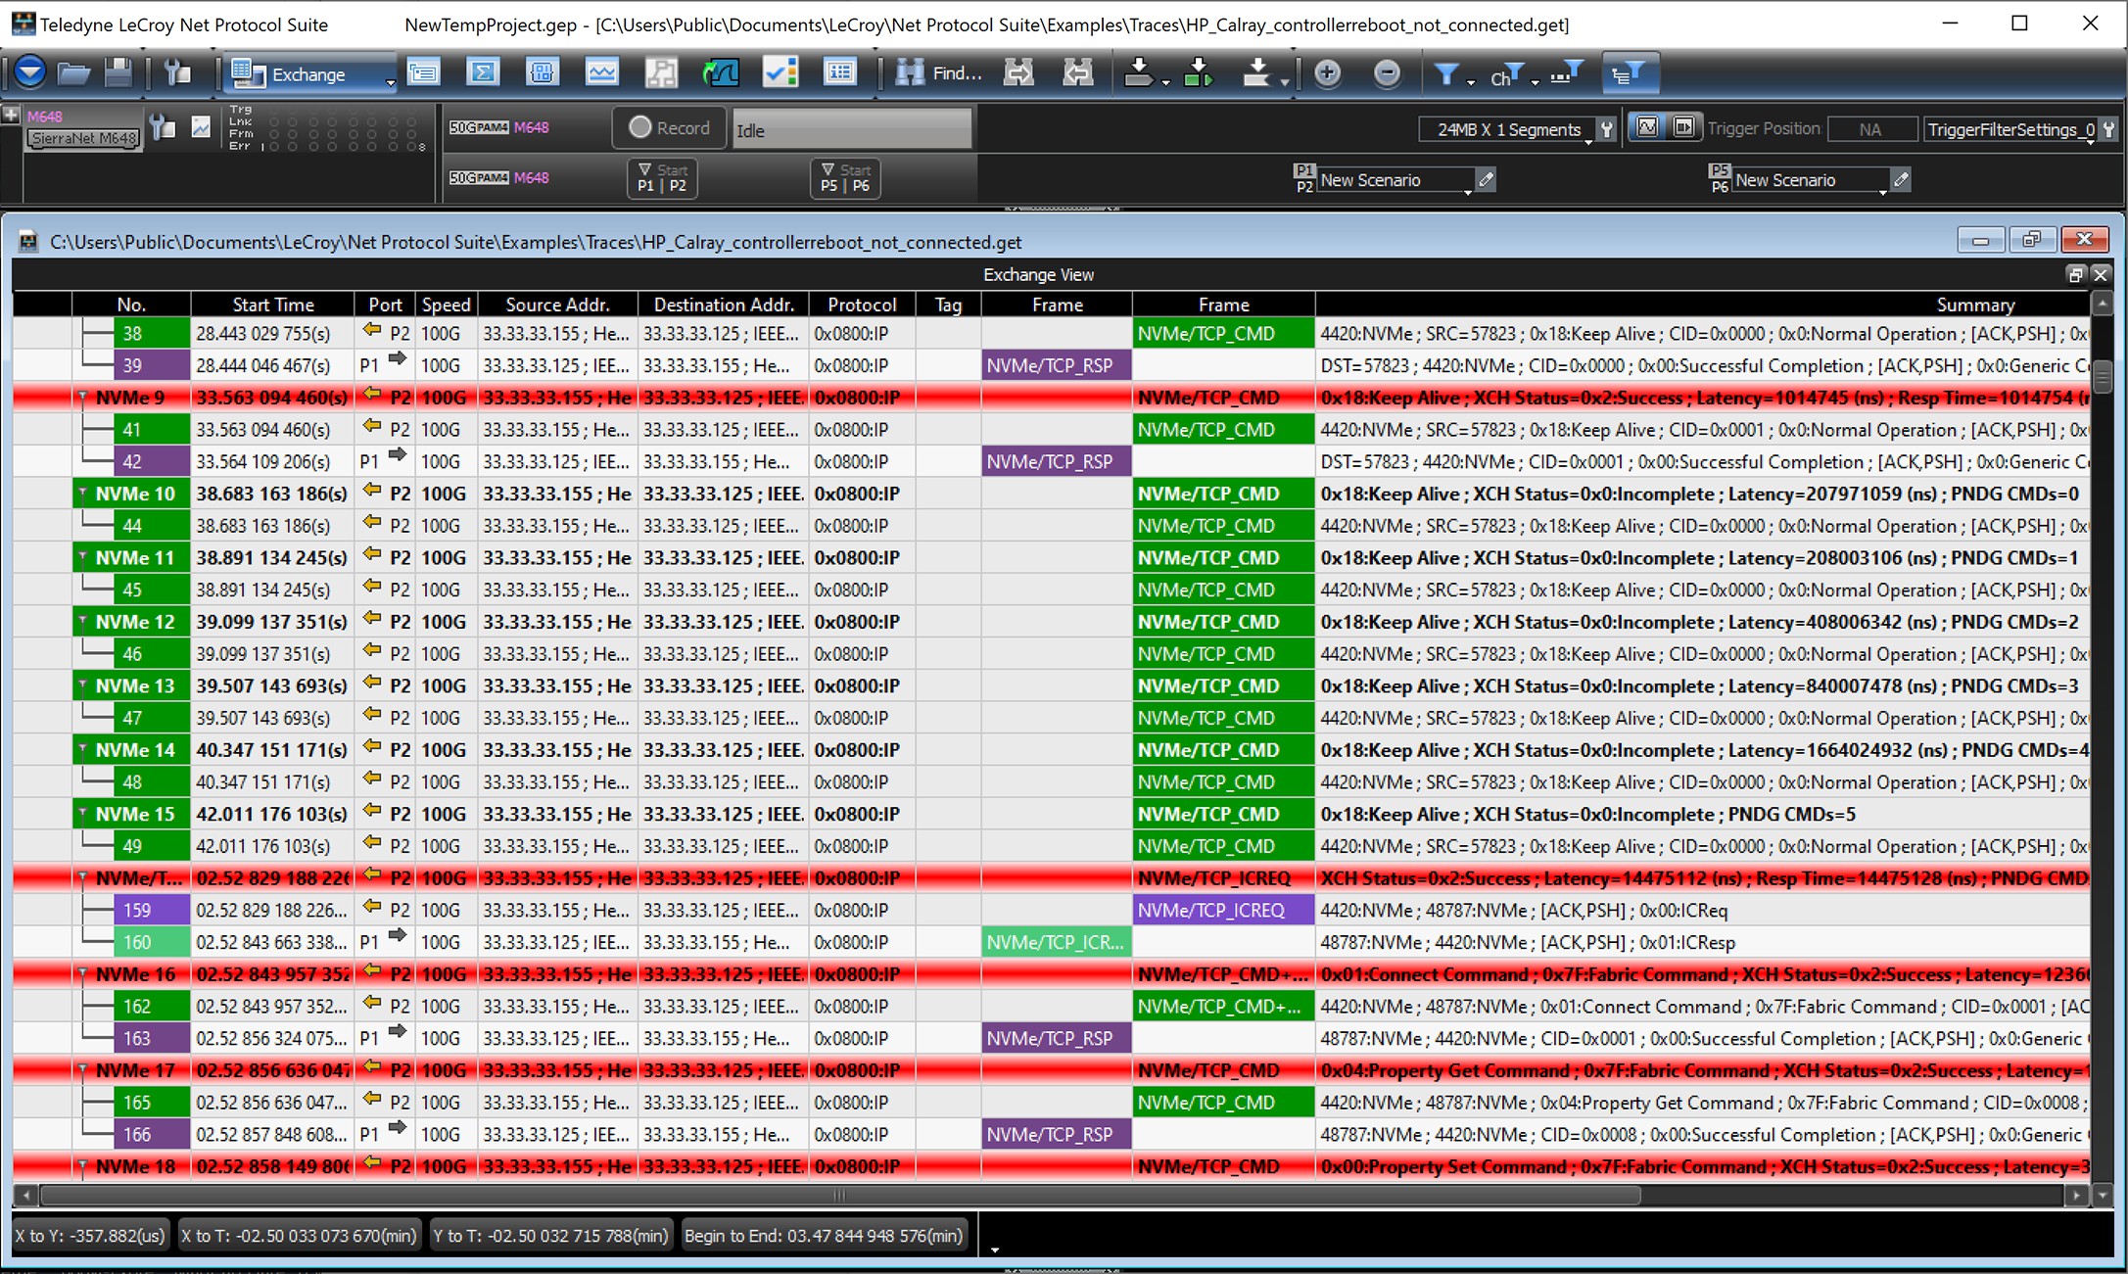Click the Start Time column header

(x=273, y=305)
